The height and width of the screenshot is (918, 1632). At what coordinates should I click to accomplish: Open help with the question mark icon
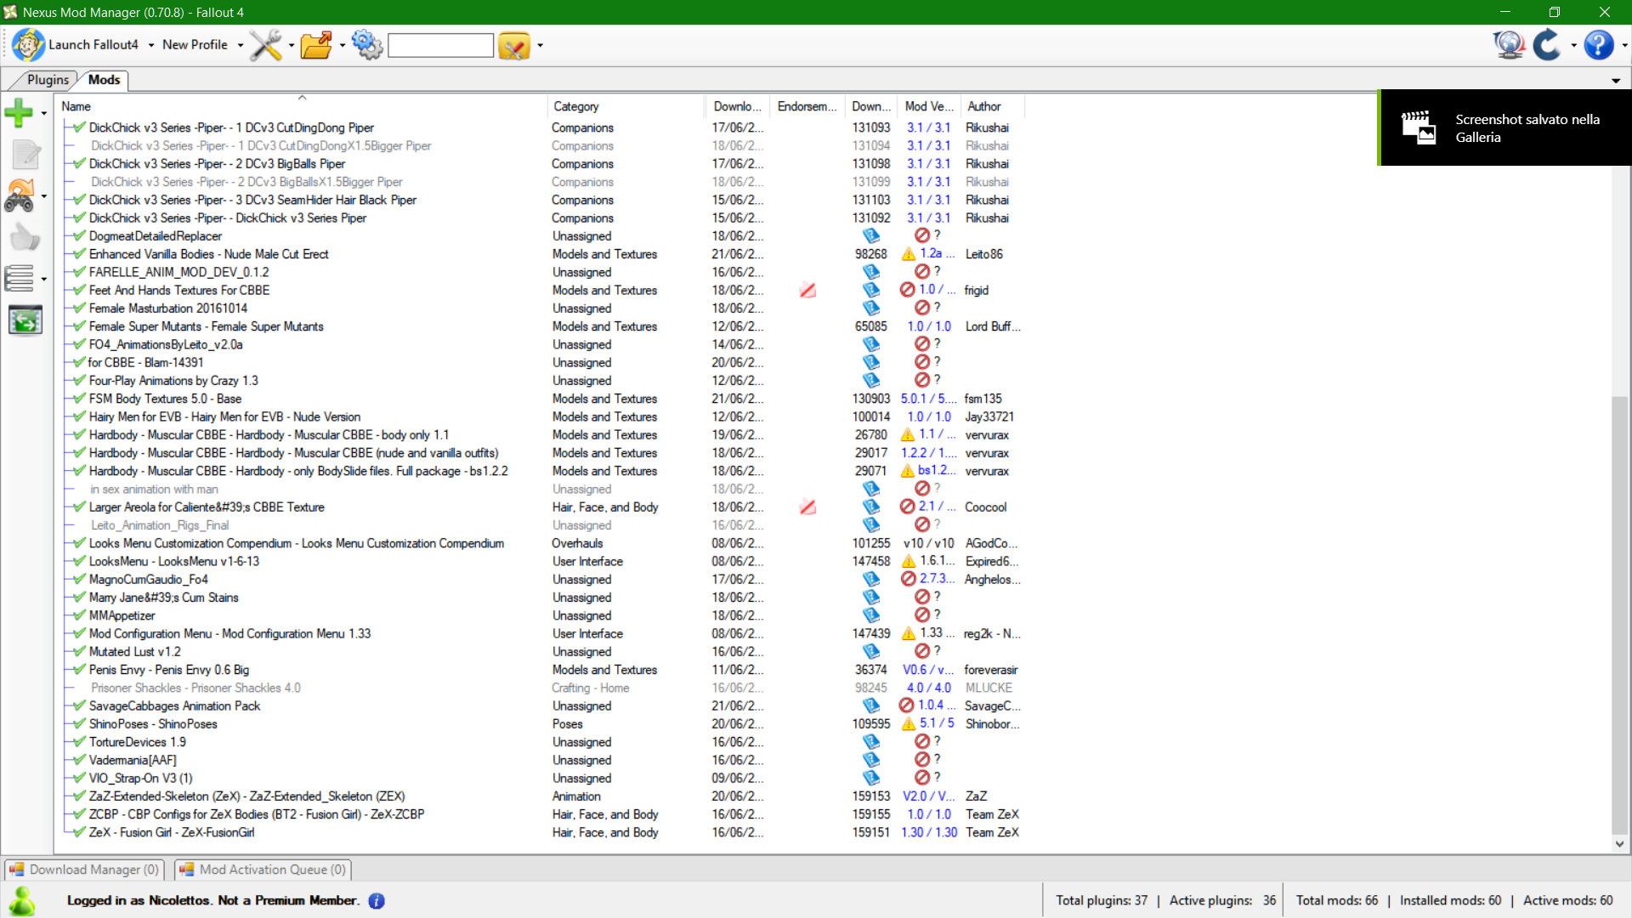[1599, 45]
